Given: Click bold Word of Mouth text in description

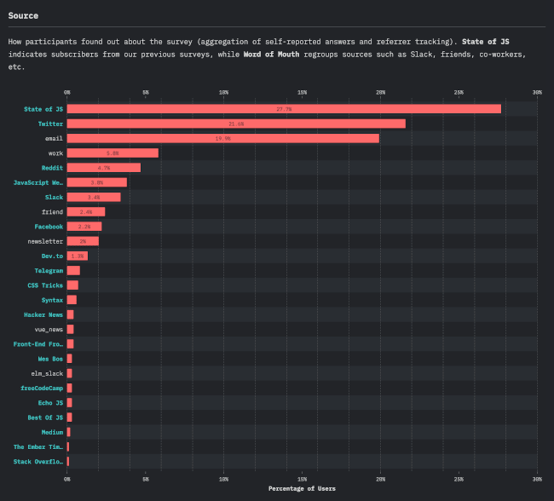Looking at the screenshot, I should pyautogui.click(x=271, y=55).
